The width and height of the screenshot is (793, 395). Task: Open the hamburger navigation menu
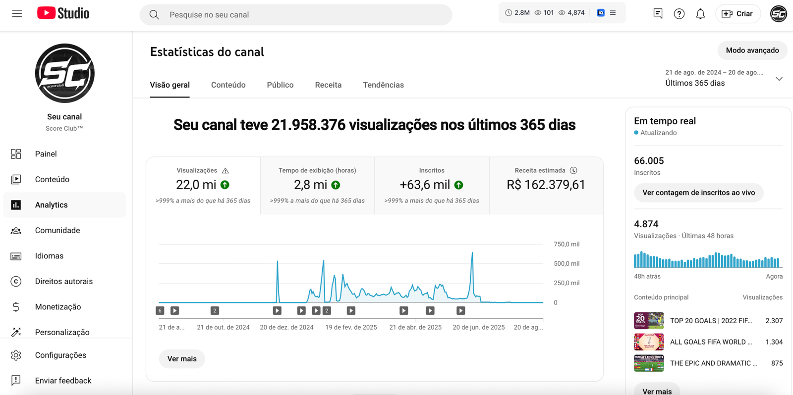tap(17, 13)
